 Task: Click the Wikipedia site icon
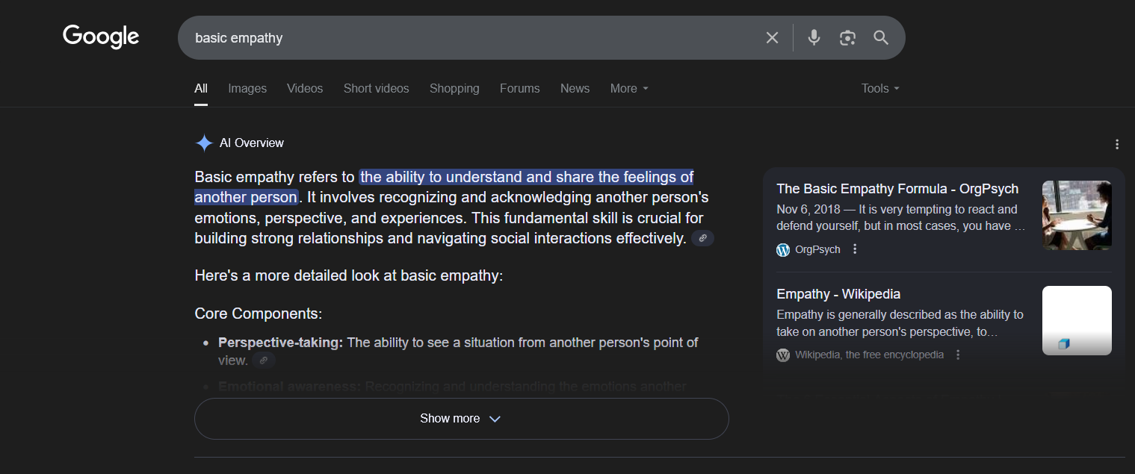point(783,355)
